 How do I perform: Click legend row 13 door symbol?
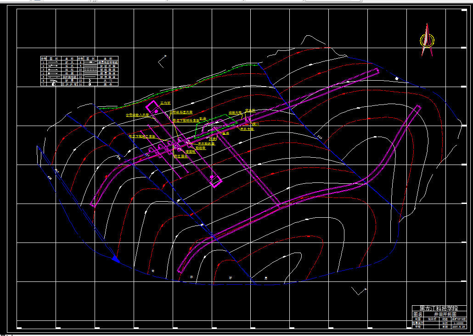point(90,81)
